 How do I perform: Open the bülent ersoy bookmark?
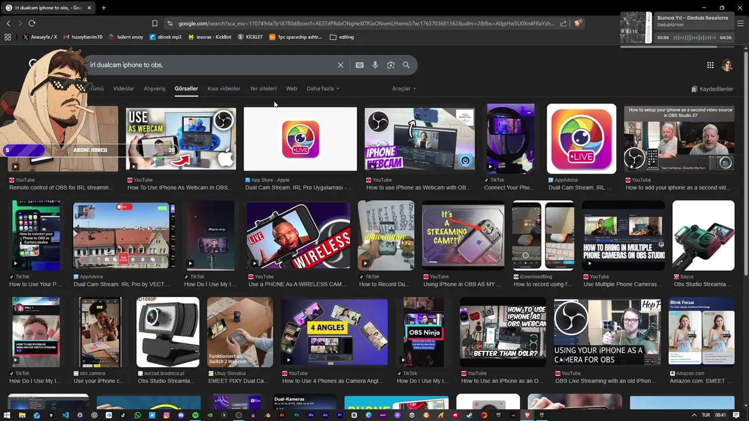(x=126, y=37)
